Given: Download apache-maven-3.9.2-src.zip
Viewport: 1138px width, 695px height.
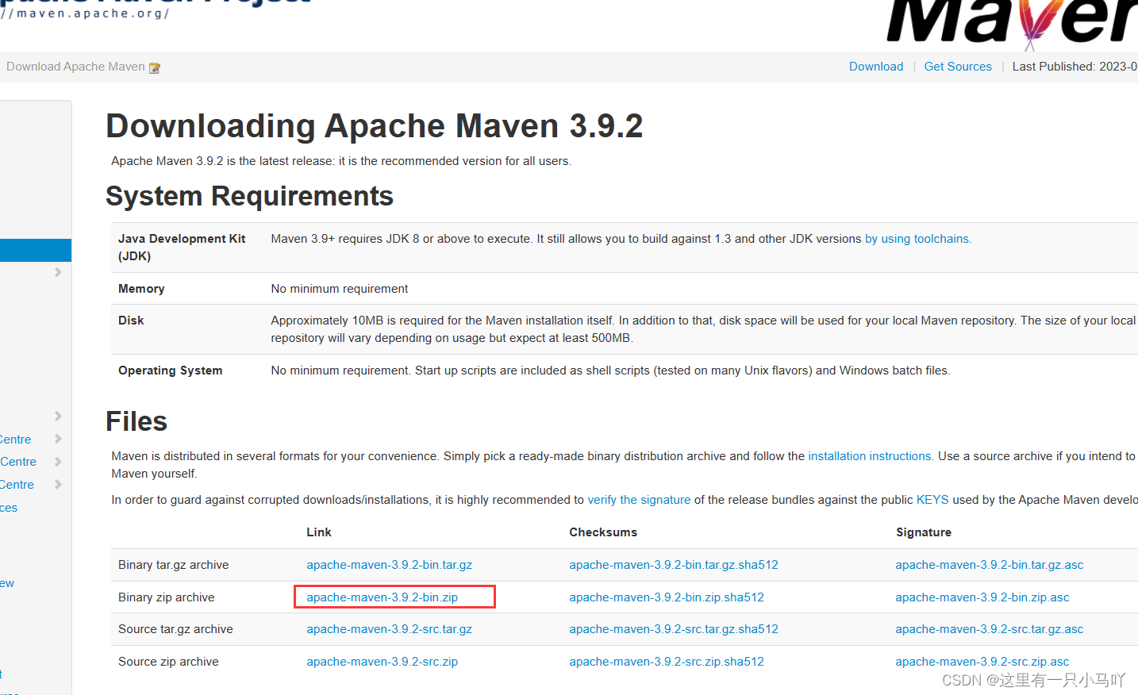Looking at the screenshot, I should (382, 662).
